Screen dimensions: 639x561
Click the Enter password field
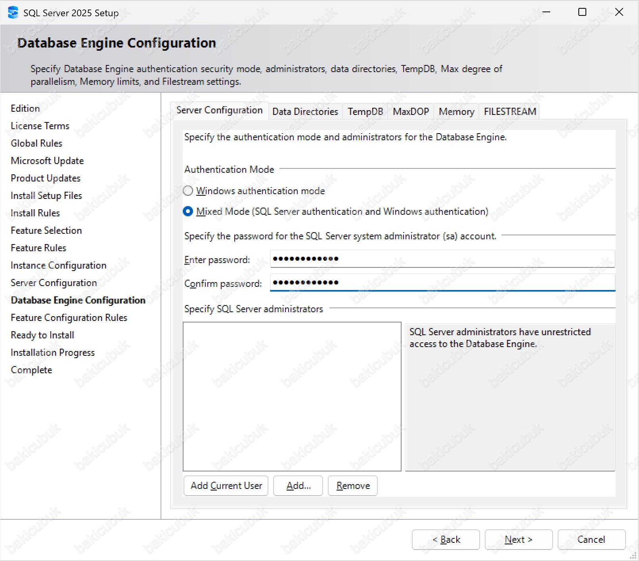[x=442, y=259]
